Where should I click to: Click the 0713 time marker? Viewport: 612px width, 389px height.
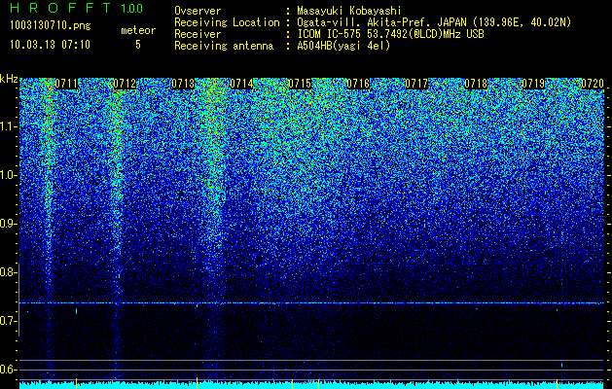click(x=183, y=84)
